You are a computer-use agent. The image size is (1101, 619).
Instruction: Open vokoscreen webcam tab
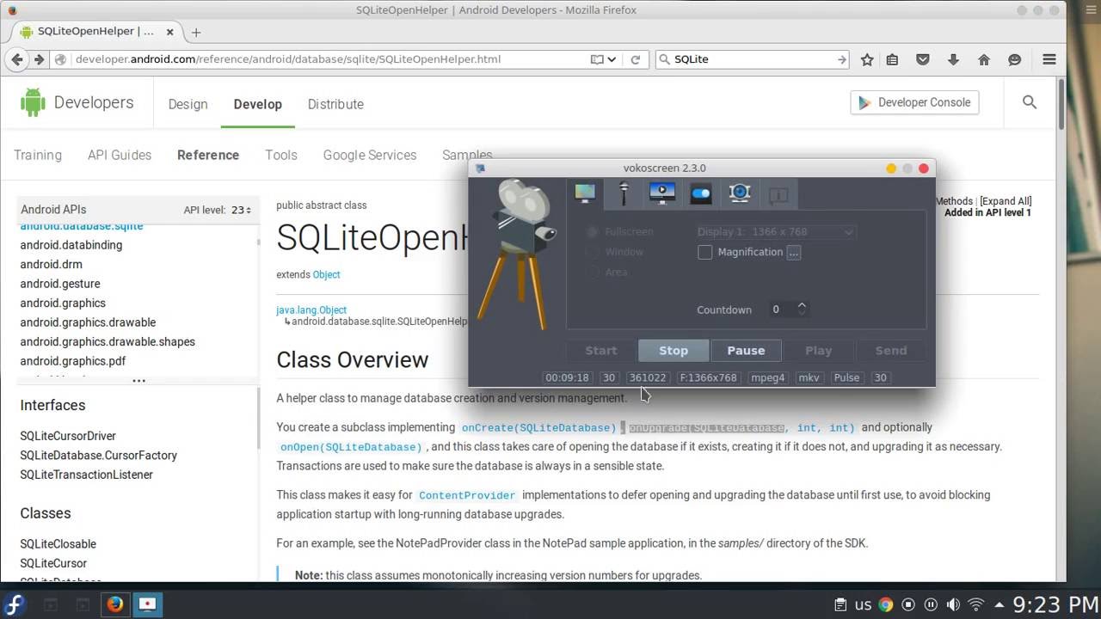click(x=740, y=193)
